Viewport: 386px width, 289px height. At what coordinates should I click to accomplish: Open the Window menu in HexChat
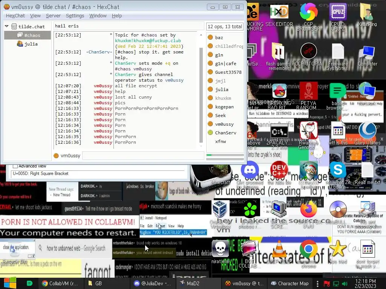98,16
